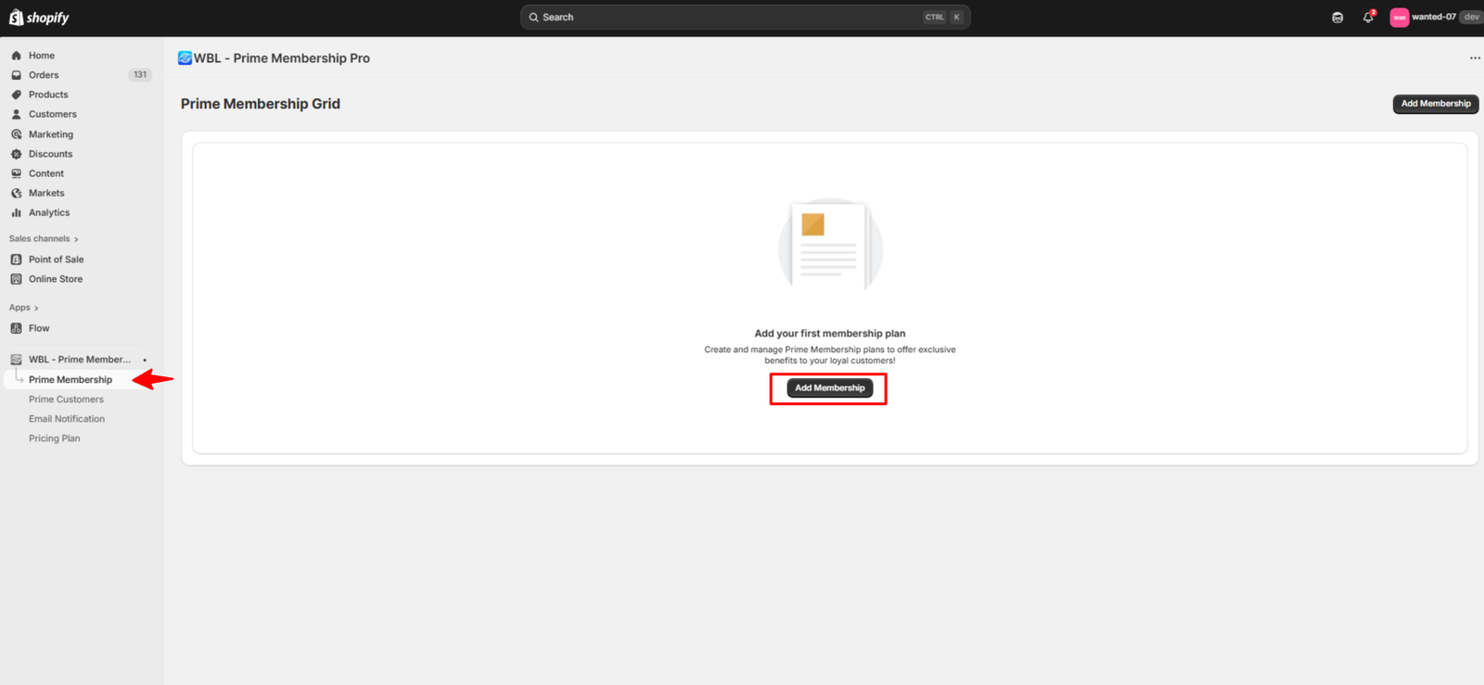Viewport: 1484px width, 685px height.
Task: Open the Marketing page
Action: [51, 134]
